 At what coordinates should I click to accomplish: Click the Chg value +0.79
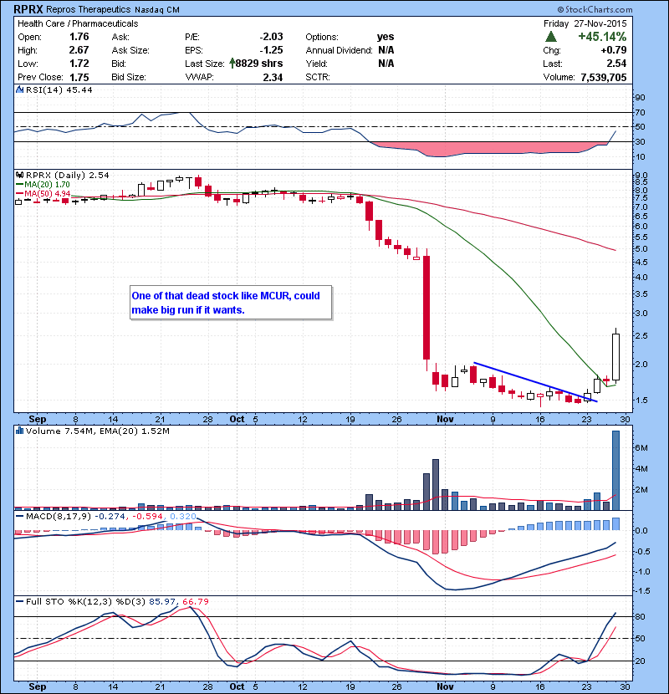pos(614,50)
